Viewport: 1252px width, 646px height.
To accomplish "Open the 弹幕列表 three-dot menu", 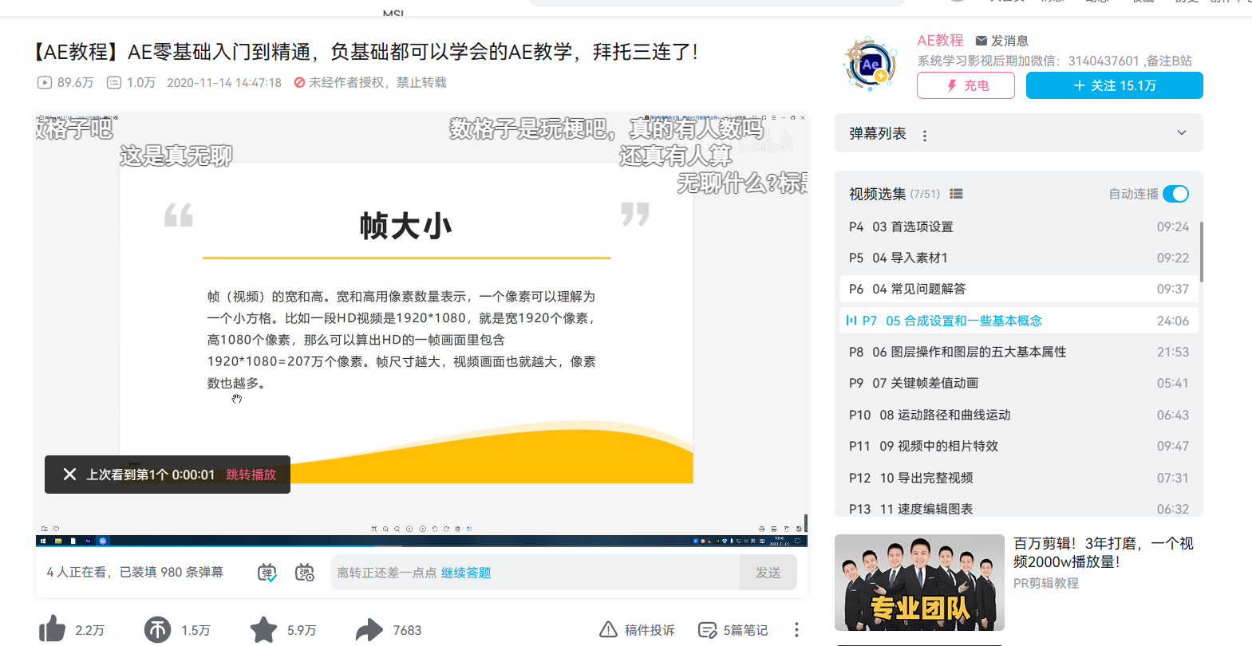I will [x=925, y=136].
